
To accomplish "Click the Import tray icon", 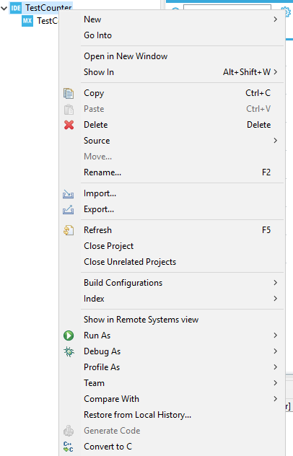I will pyautogui.click(x=68, y=193).
